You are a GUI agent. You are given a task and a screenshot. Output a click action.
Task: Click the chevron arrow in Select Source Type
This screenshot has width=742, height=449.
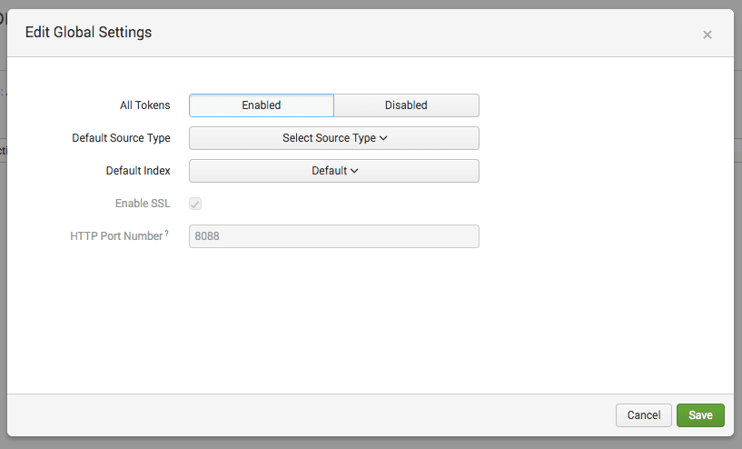click(x=383, y=138)
